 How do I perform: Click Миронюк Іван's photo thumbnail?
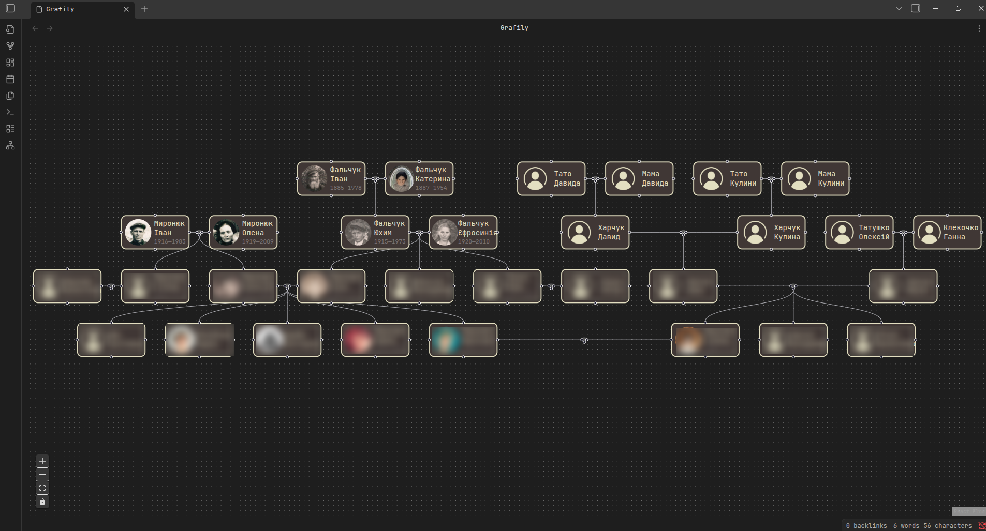(138, 232)
